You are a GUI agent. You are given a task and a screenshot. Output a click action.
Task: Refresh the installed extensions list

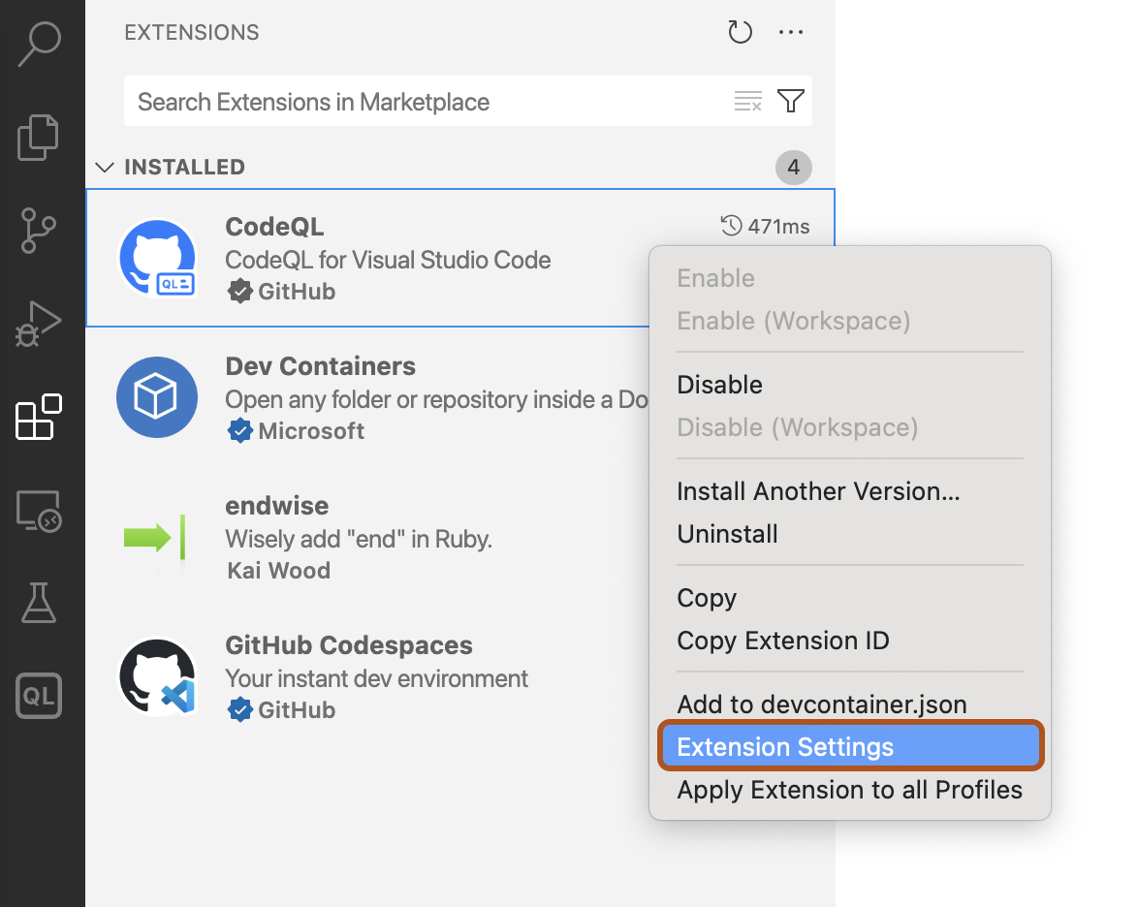[740, 32]
